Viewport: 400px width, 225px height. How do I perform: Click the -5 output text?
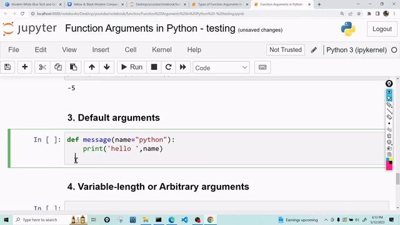click(71, 88)
